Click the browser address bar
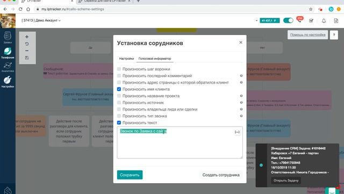Image resolution: width=344 pixels, height=194 pixels. (171, 9)
